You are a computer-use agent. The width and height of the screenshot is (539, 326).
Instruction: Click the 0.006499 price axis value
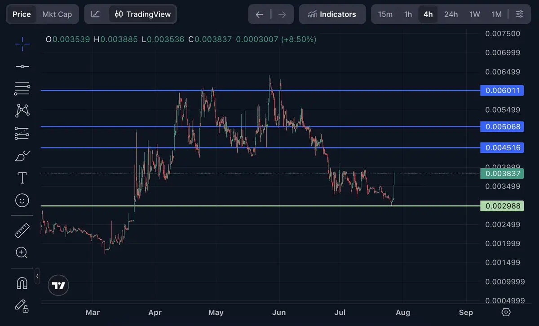(x=503, y=72)
